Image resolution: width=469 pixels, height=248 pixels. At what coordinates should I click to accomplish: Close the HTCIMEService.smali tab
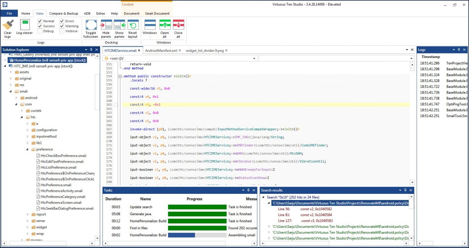pyautogui.click(x=139, y=50)
